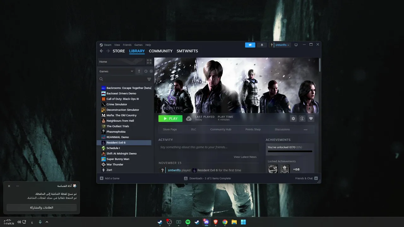Viewport: 404px width, 227px height.
Task: Click the Home button in library sidebar
Action: 121,61
